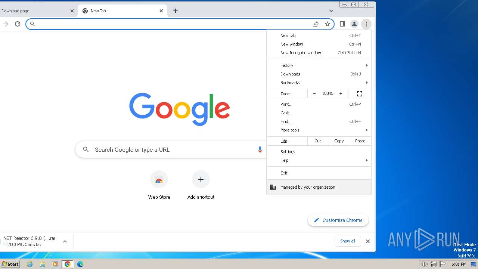
Task: Expand the More tools submenu
Action: [319, 130]
